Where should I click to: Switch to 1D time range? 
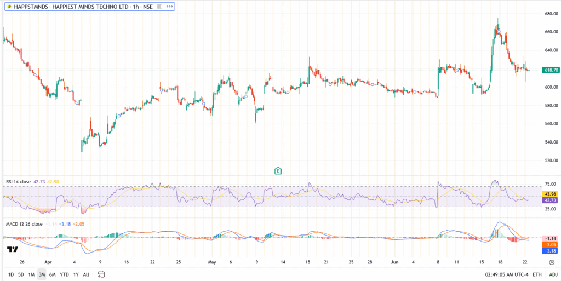coord(10,274)
